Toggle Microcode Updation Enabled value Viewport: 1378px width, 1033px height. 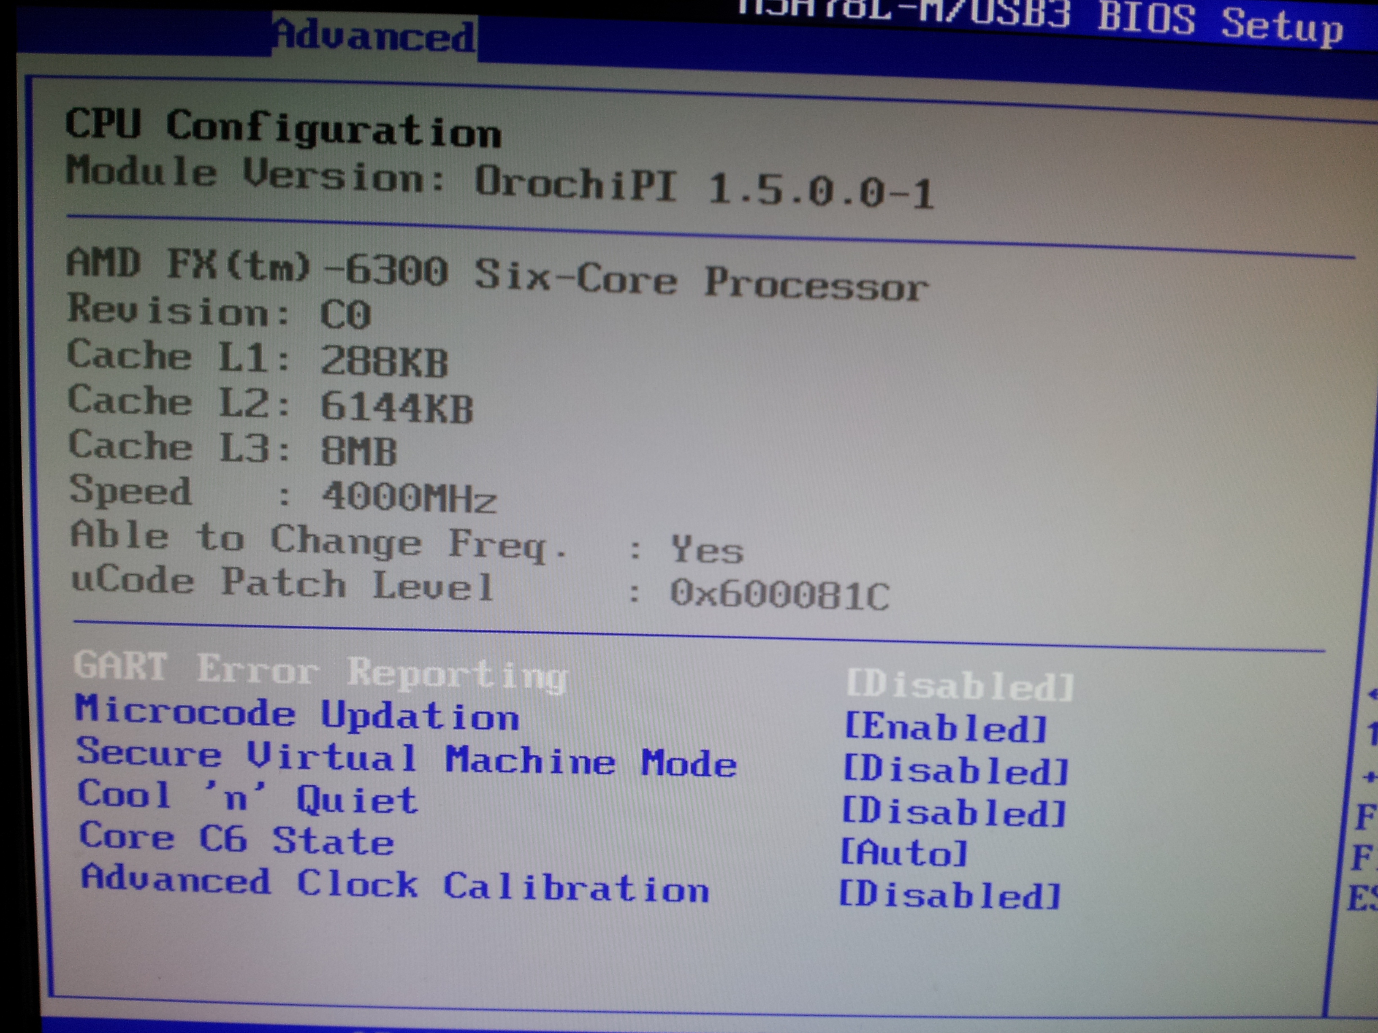(946, 728)
